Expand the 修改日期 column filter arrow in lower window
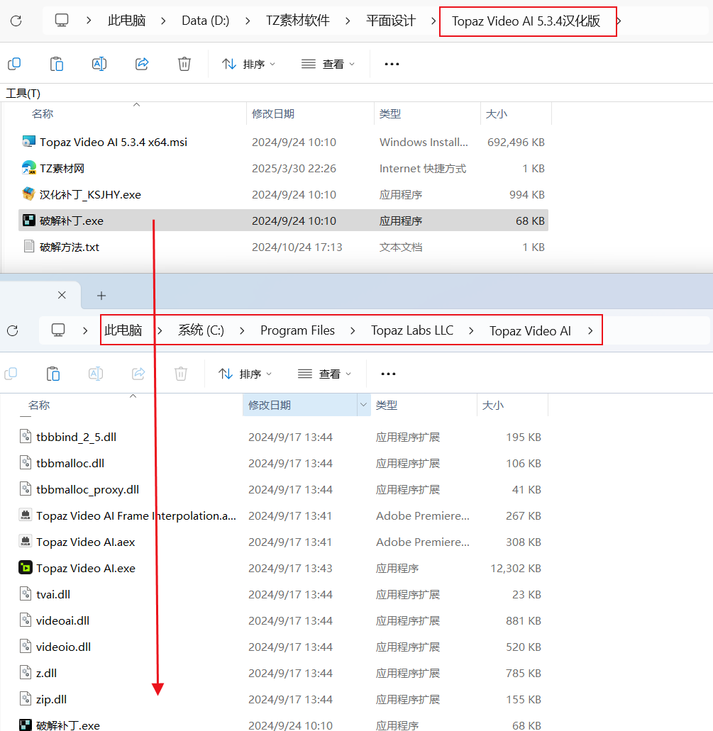Image resolution: width=713 pixels, height=731 pixels. click(363, 405)
